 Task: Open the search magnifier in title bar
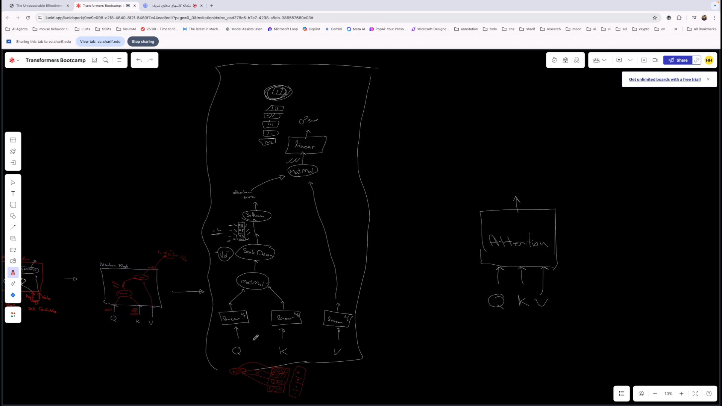pyautogui.click(x=106, y=60)
